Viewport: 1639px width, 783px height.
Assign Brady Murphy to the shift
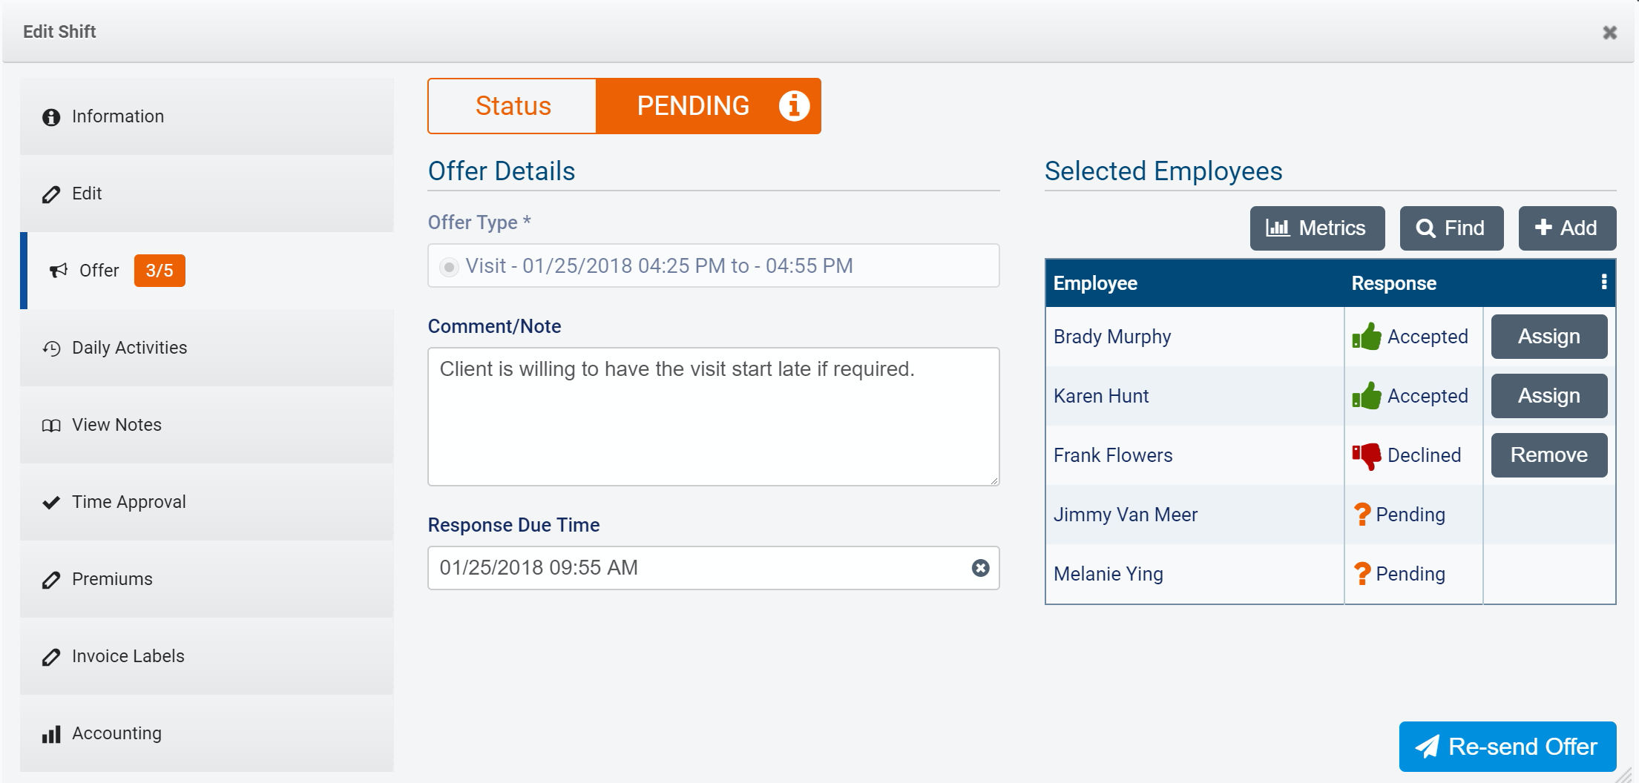1548,336
